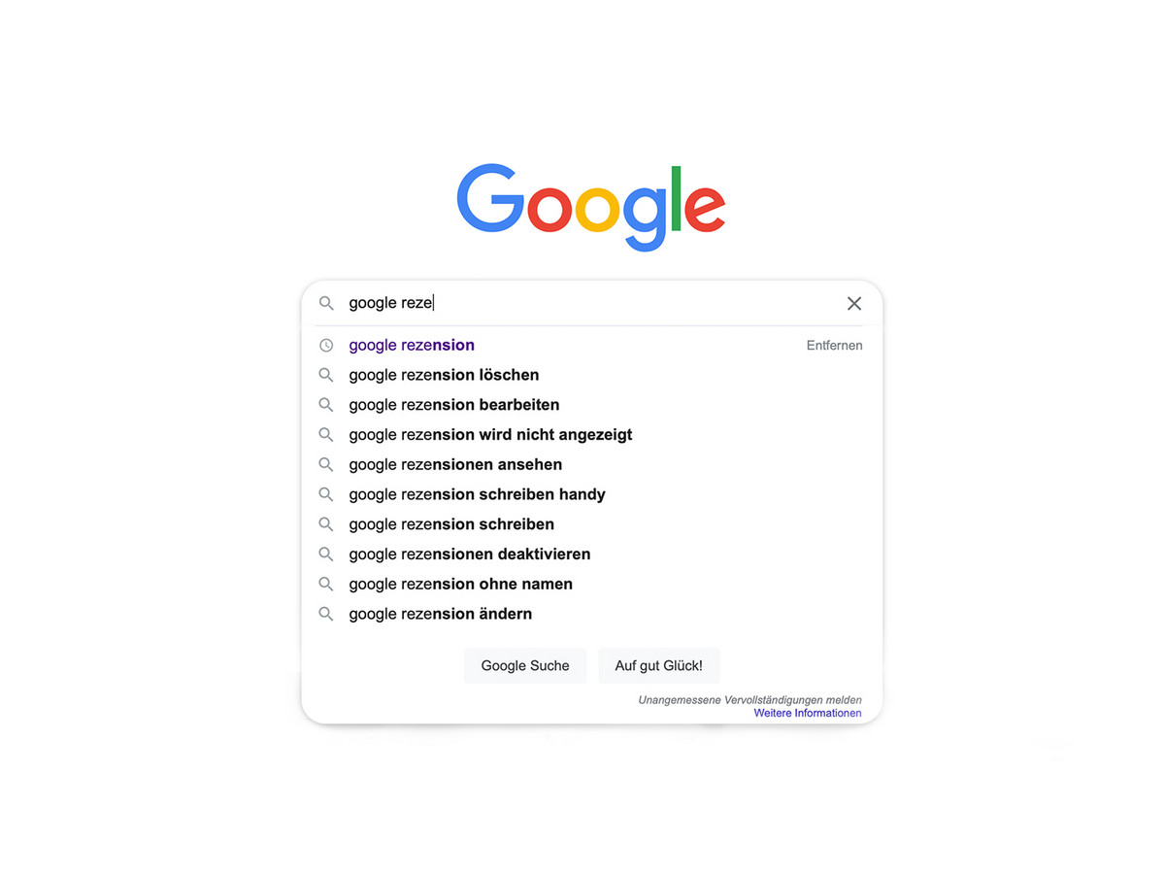Pick suggestion 'google rezensionen deaktivieren'
Image resolution: width=1165 pixels, height=874 pixels.
click(x=469, y=554)
